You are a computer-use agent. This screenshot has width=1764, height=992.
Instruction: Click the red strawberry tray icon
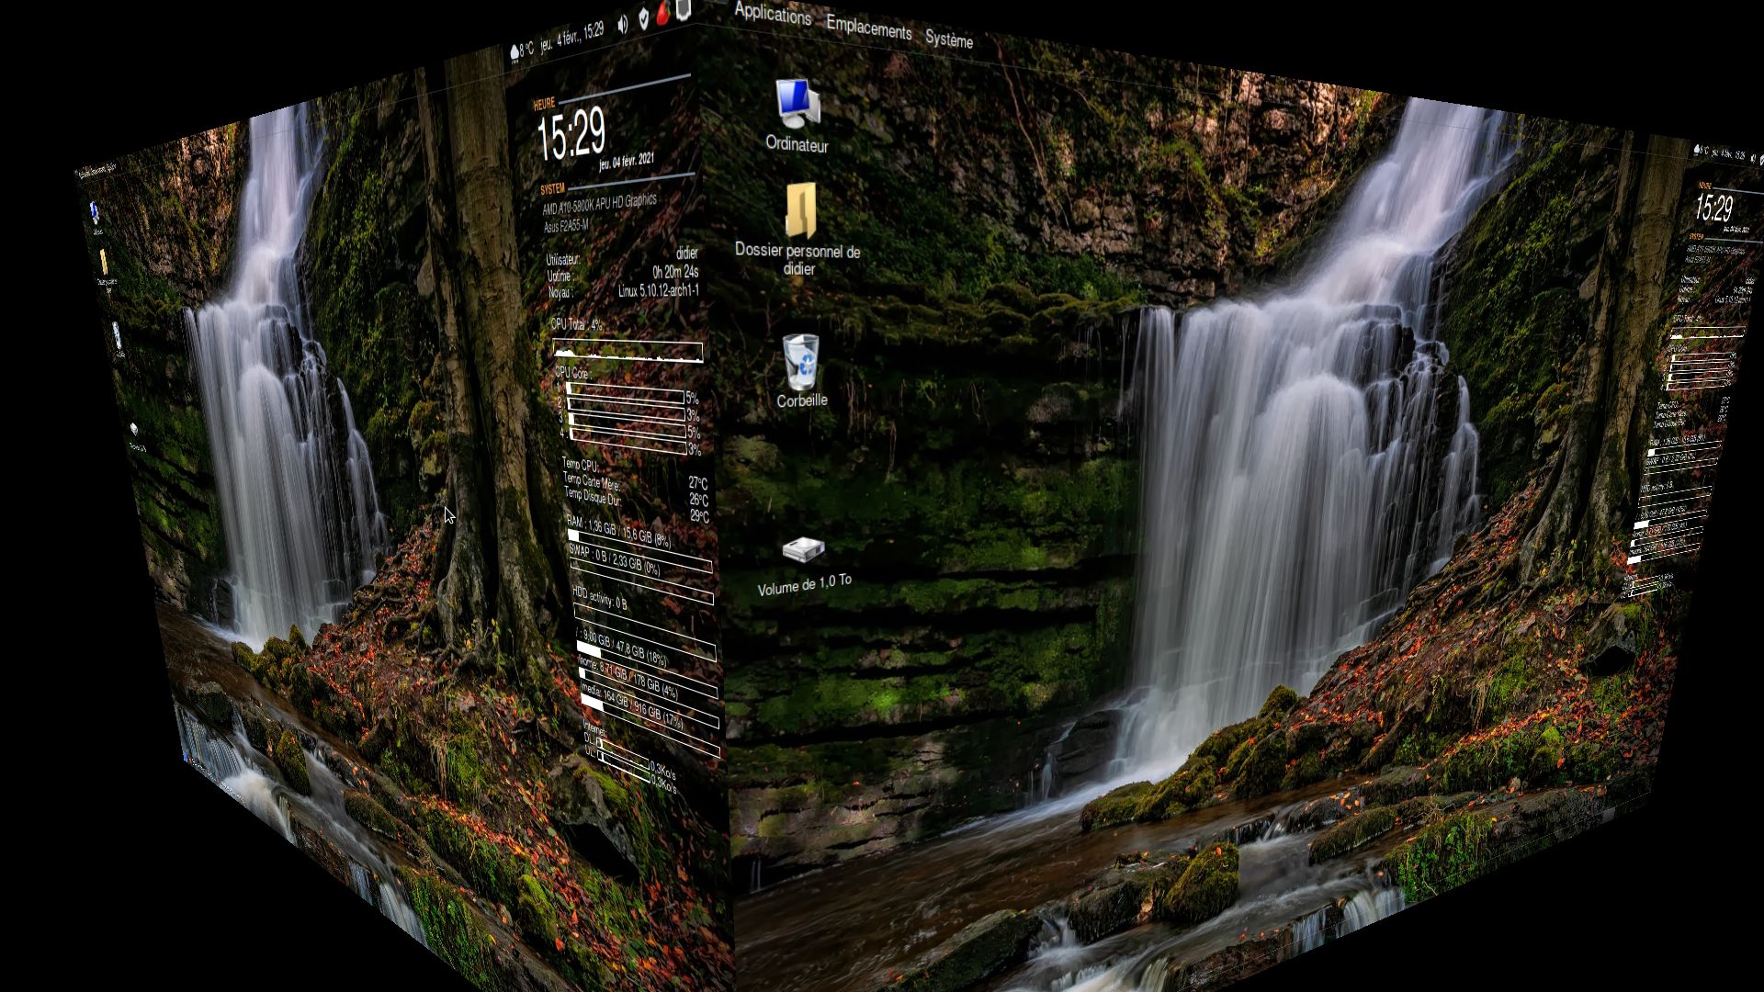pyautogui.click(x=662, y=14)
